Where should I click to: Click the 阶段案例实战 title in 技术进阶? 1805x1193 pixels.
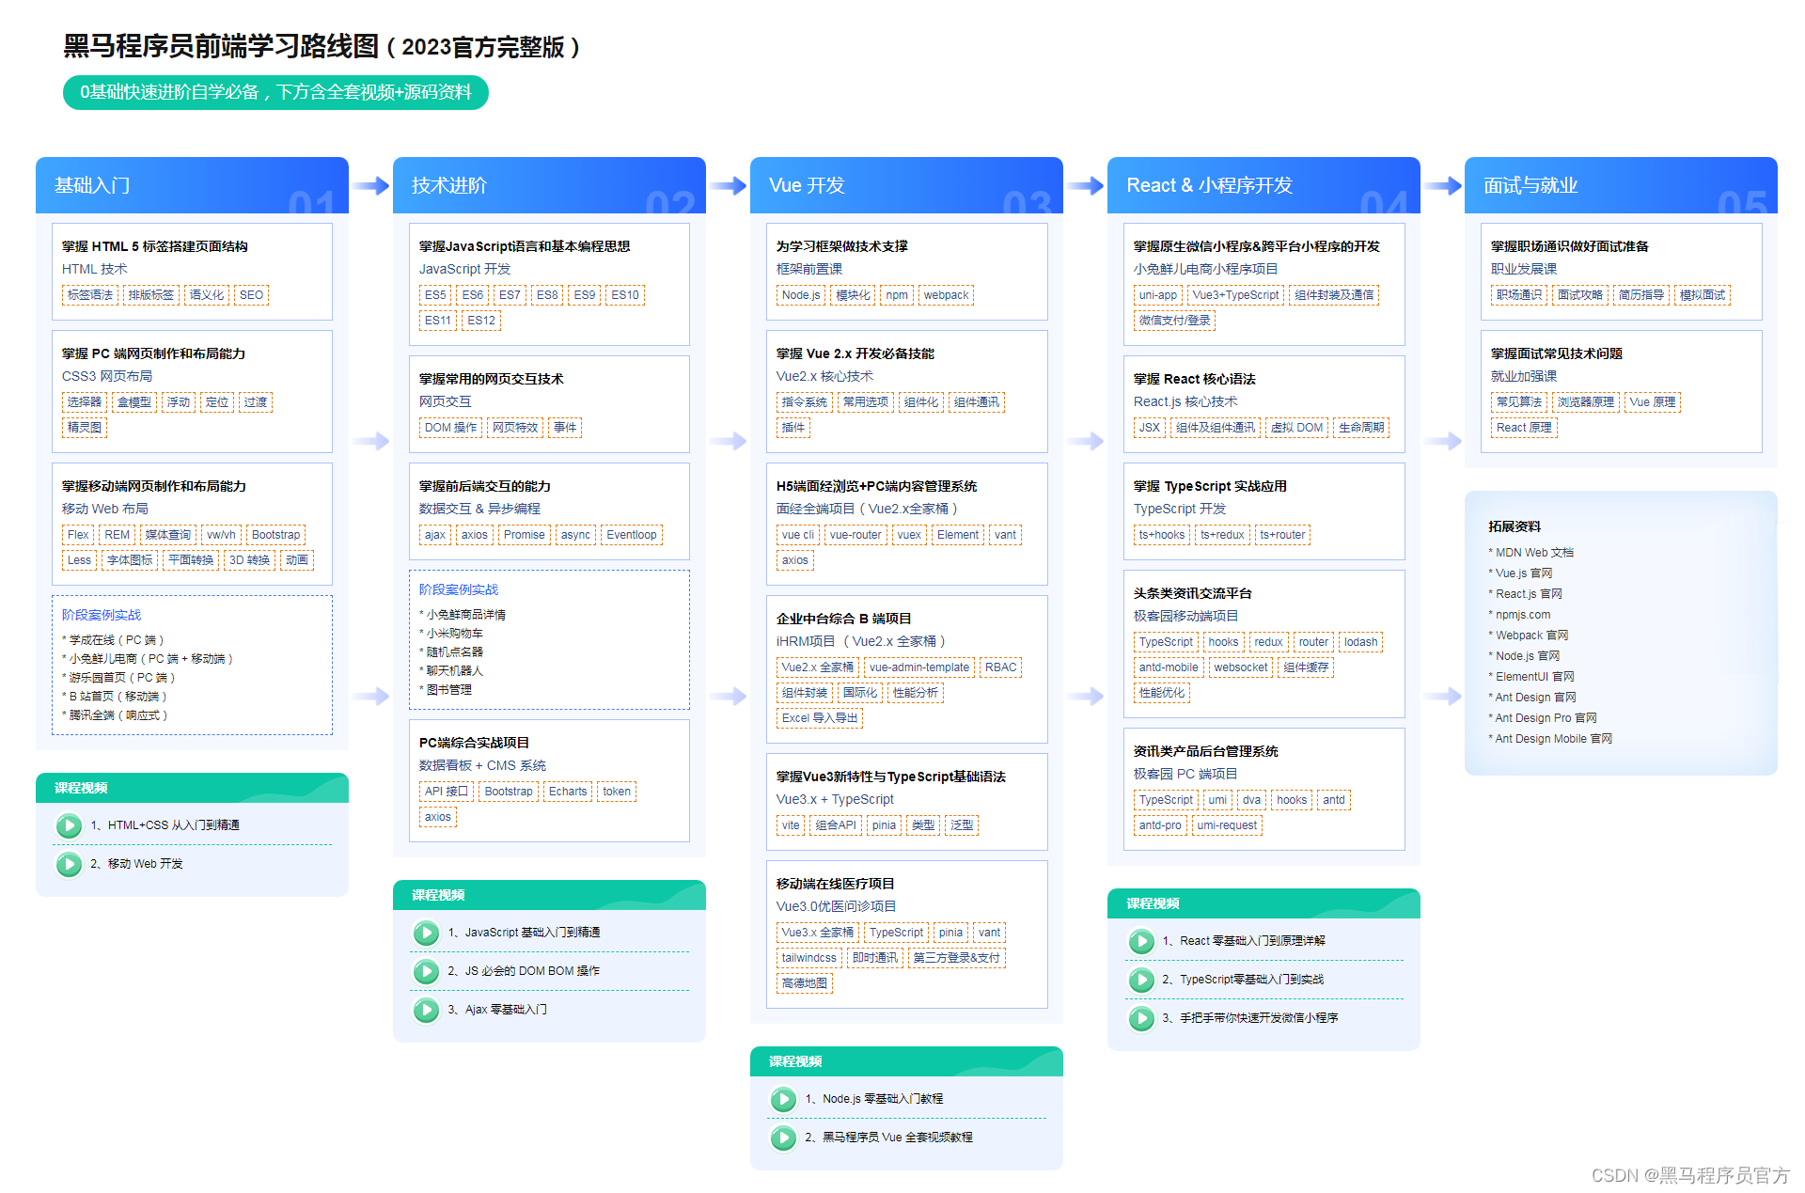click(x=459, y=589)
